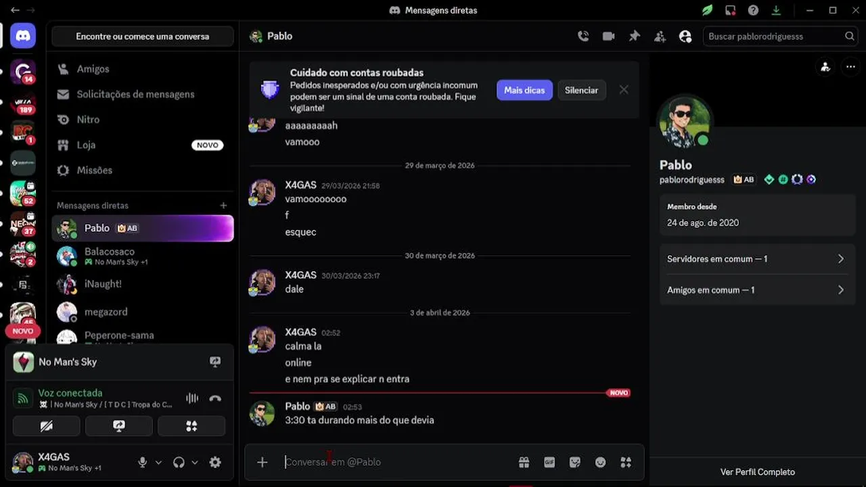
Task: Expand Amigos em comum section
Action: [757, 290]
